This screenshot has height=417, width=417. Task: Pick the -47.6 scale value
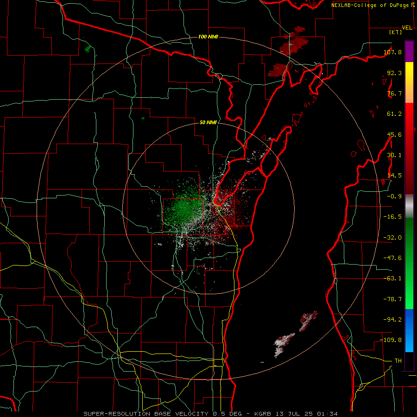click(x=392, y=258)
